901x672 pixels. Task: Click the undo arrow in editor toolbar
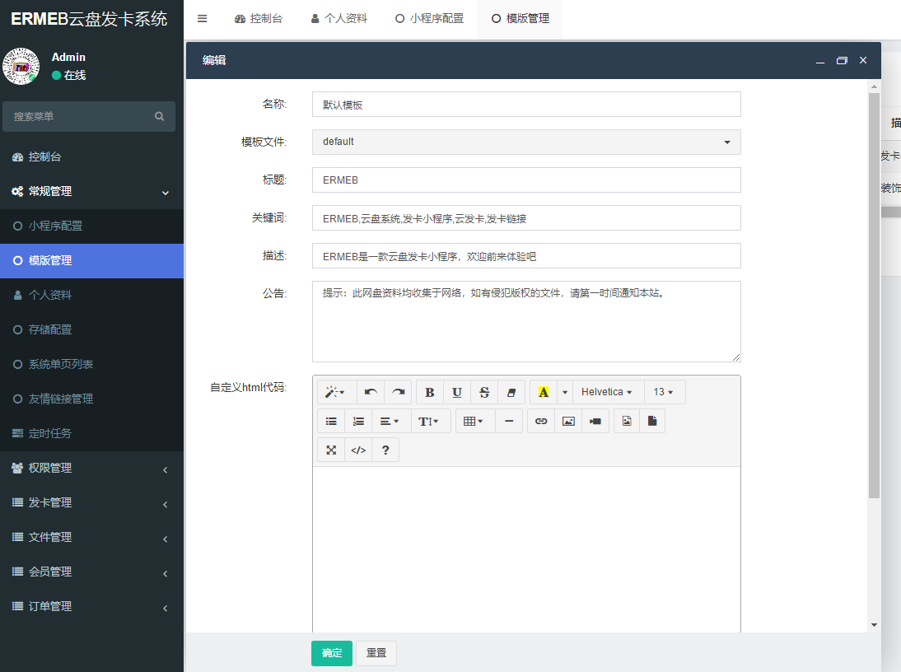[371, 392]
